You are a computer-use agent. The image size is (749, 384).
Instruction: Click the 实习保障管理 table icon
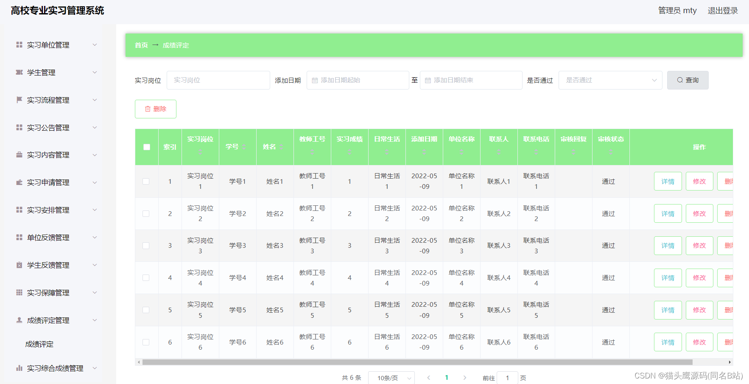click(x=19, y=292)
